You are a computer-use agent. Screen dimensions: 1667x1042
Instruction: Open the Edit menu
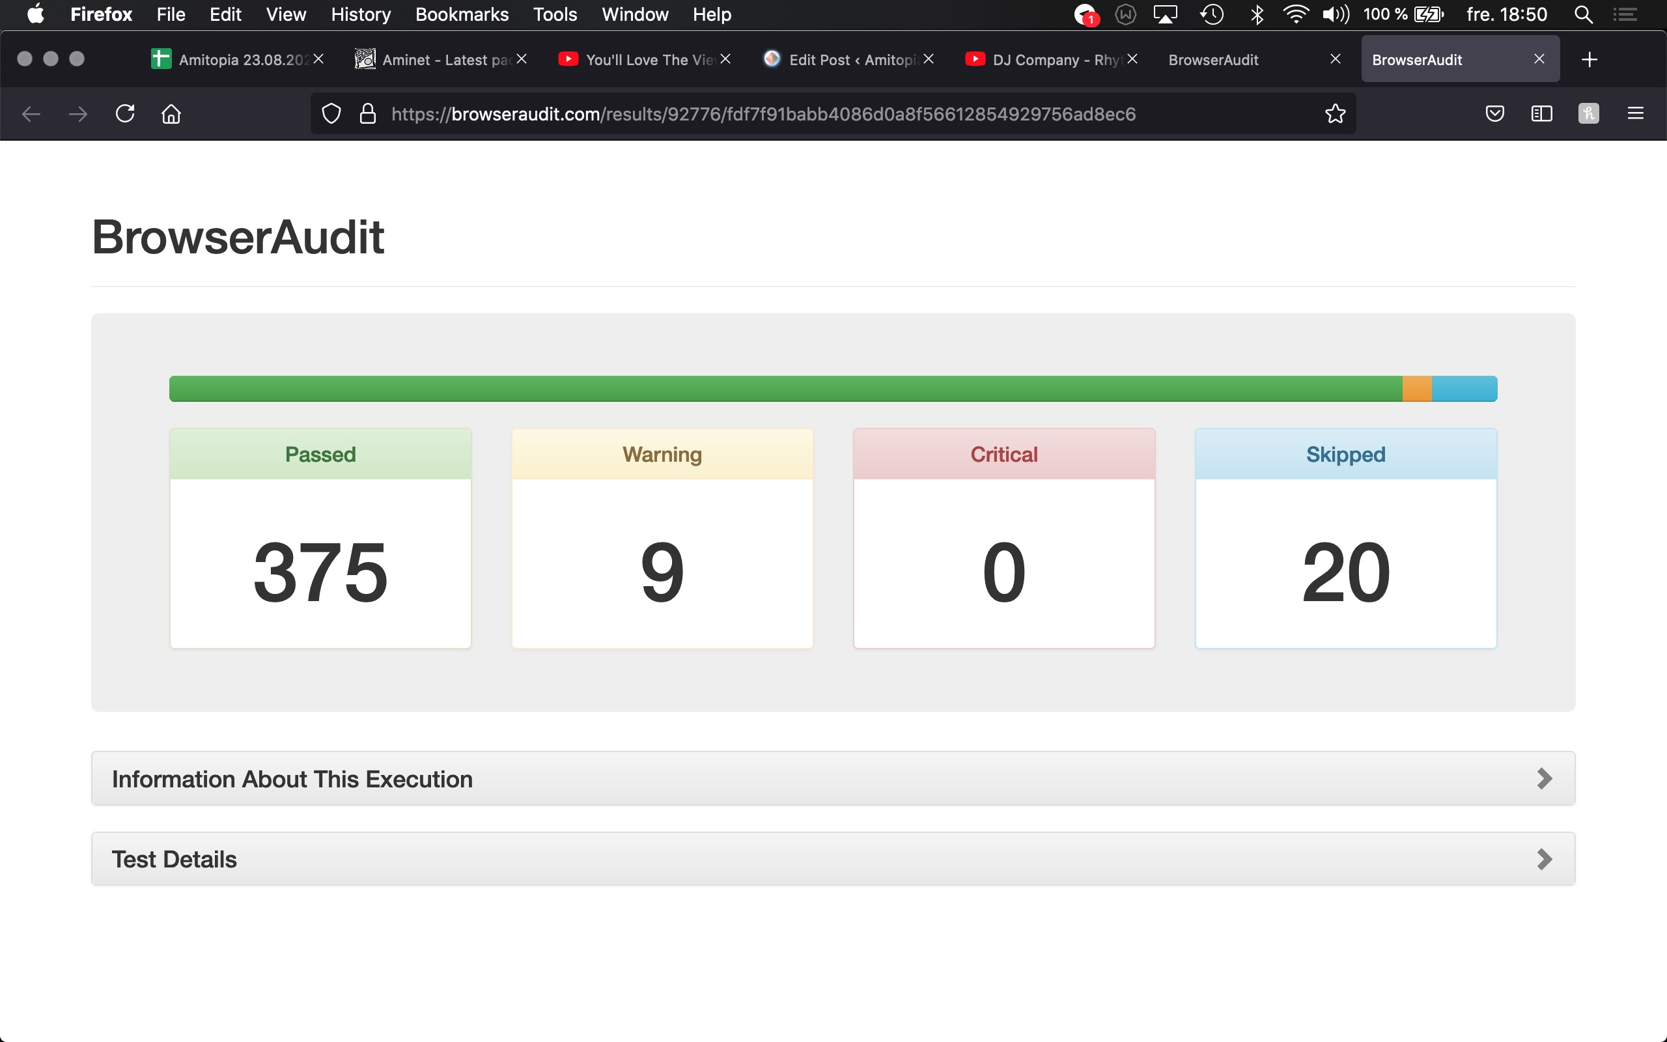point(225,14)
